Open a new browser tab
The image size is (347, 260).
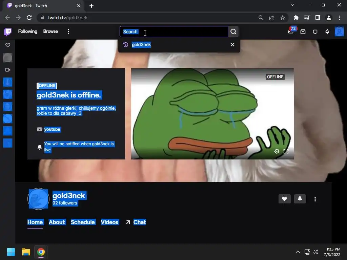(91, 6)
